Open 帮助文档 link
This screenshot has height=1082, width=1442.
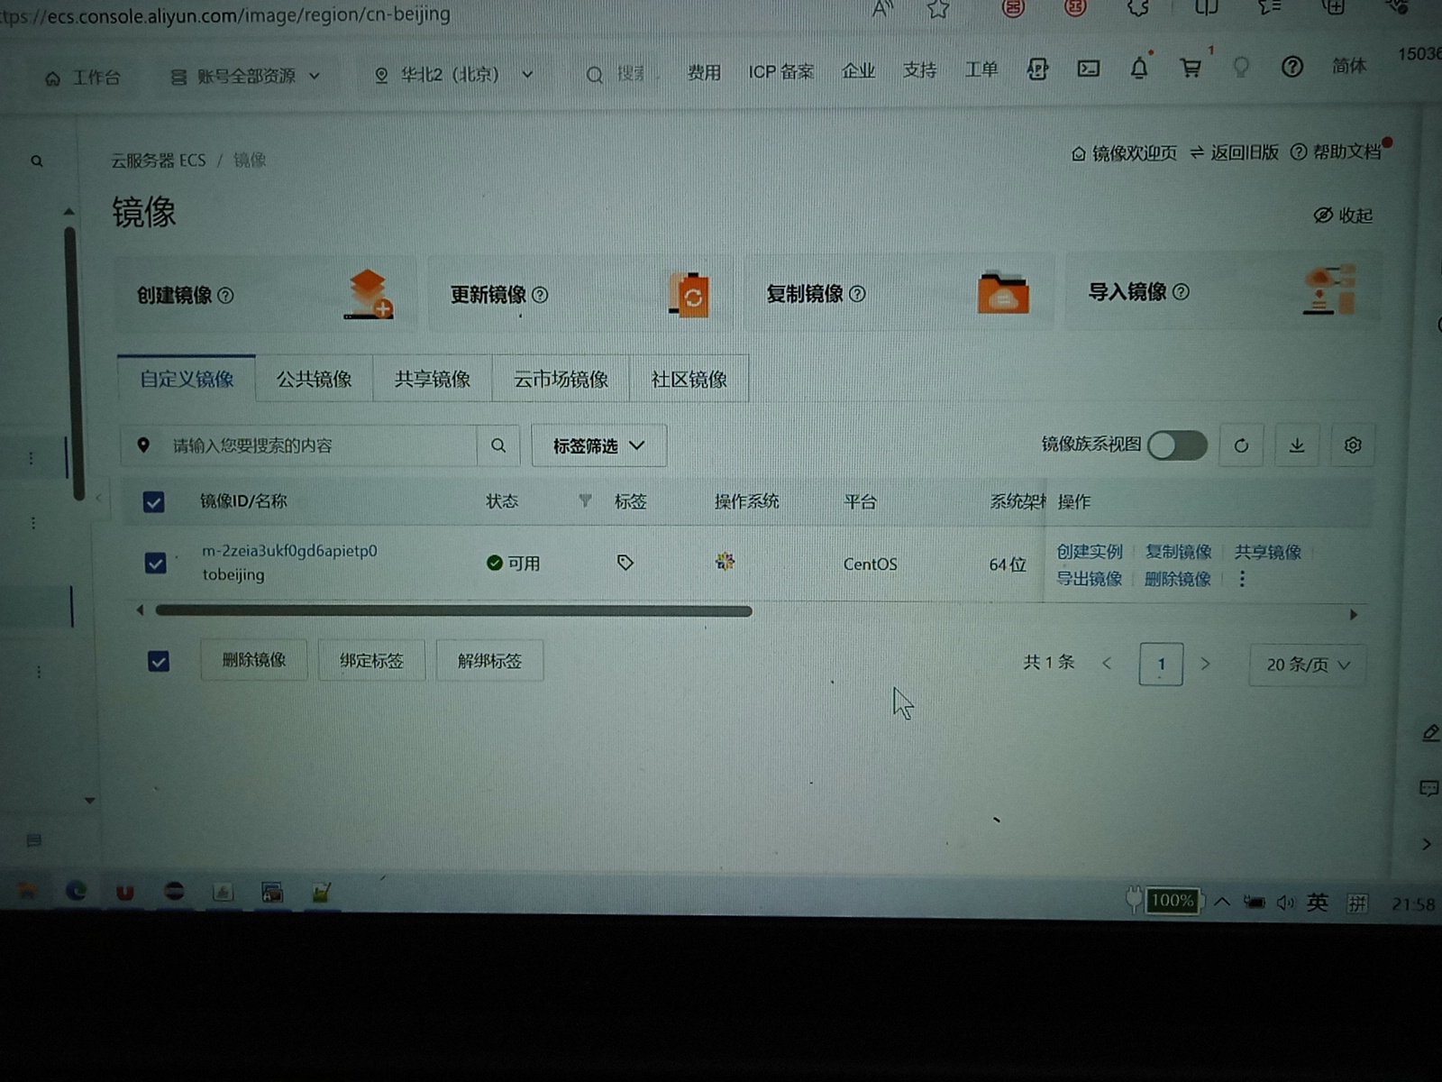pyautogui.click(x=1337, y=151)
